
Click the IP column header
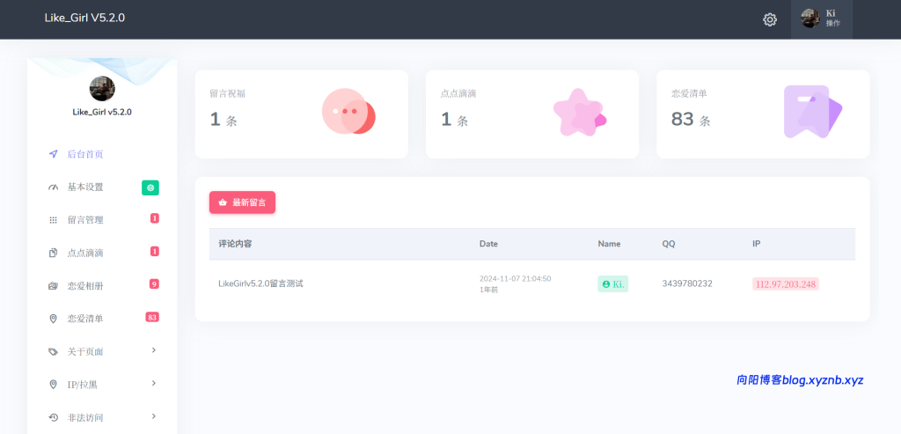756,244
